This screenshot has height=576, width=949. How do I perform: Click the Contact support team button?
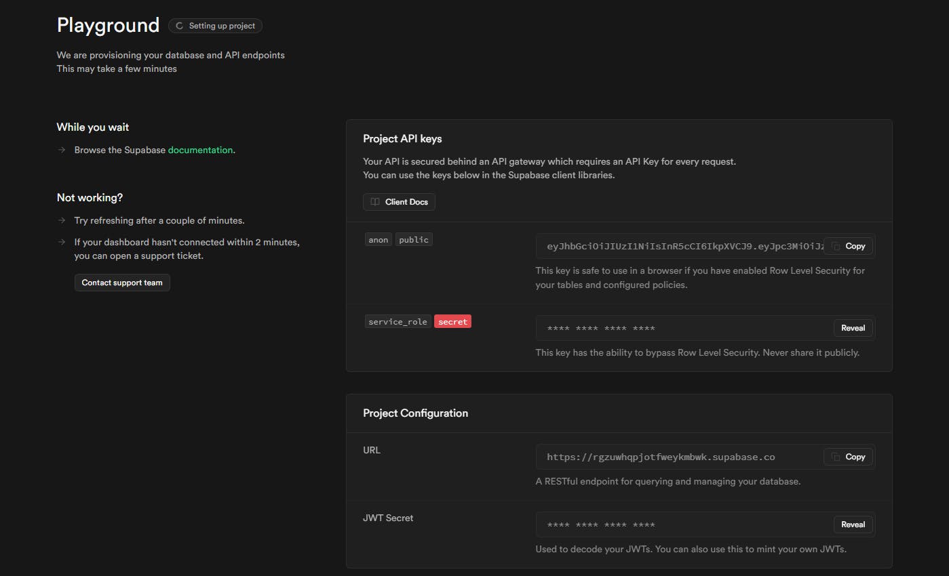122,283
